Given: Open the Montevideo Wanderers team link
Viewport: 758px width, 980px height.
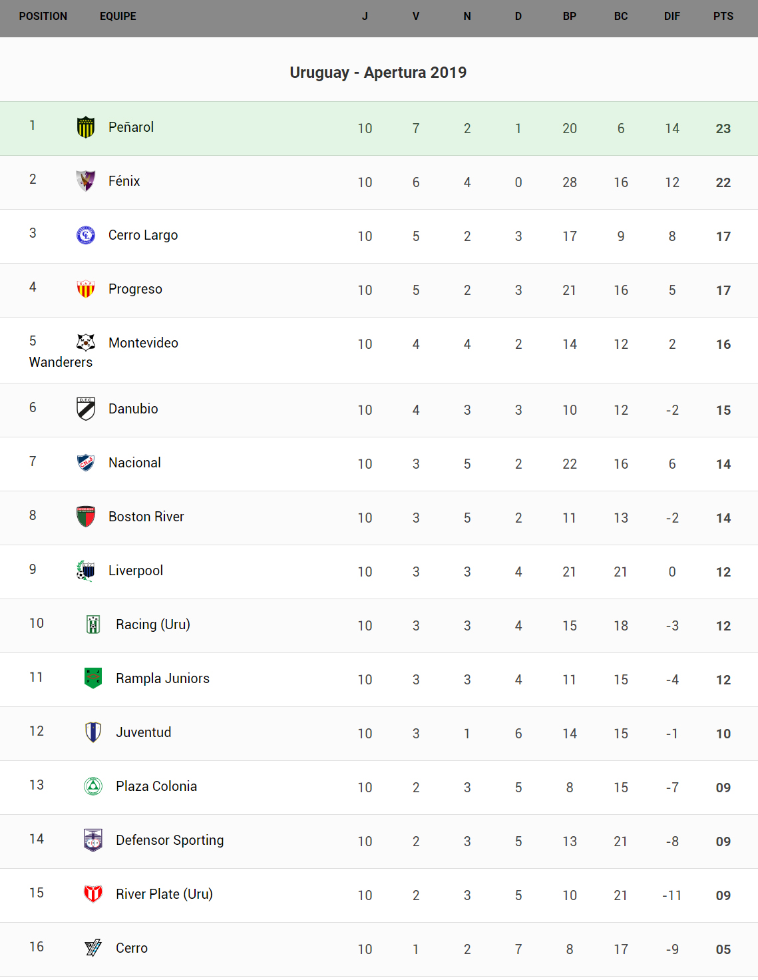Looking at the screenshot, I should (143, 343).
